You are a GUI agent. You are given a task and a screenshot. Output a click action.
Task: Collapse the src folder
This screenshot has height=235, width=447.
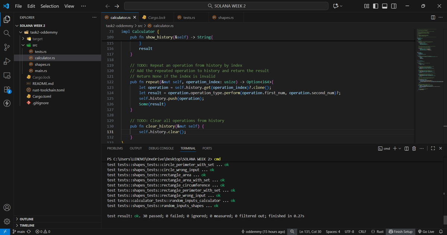pos(23,45)
